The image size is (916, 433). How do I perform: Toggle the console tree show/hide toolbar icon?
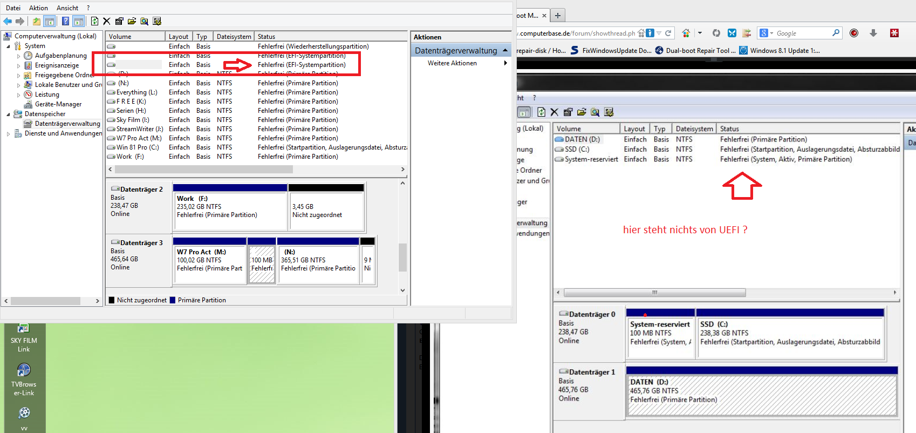click(x=50, y=21)
